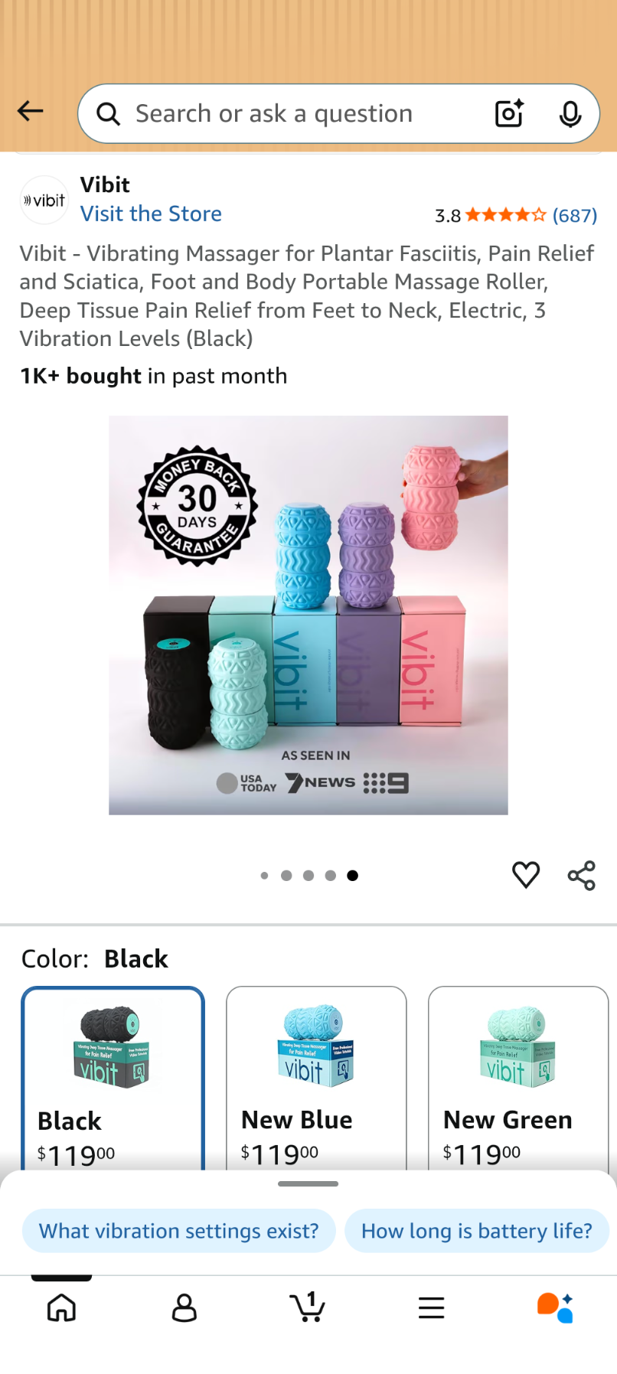Open camera lens search icon
The width and height of the screenshot is (617, 1374).
click(509, 113)
